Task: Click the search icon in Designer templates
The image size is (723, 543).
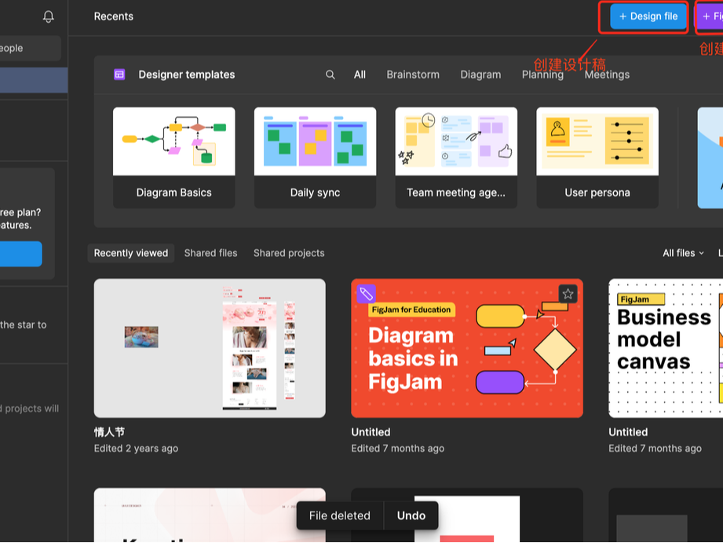Action: 330,74
